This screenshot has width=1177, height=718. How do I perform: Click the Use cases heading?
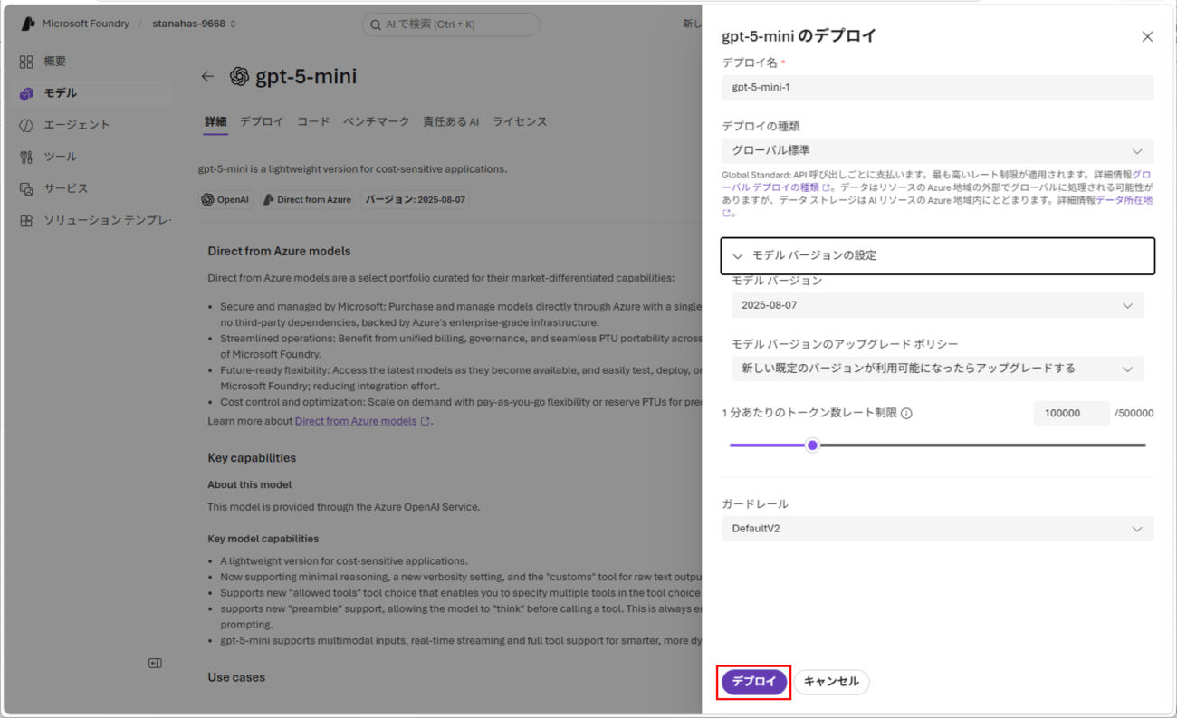click(236, 677)
